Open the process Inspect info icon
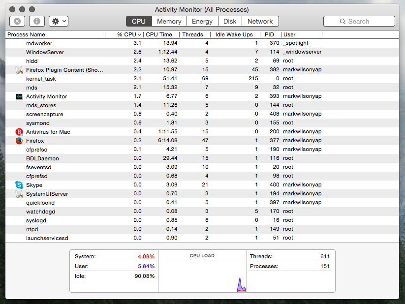 tap(37, 21)
